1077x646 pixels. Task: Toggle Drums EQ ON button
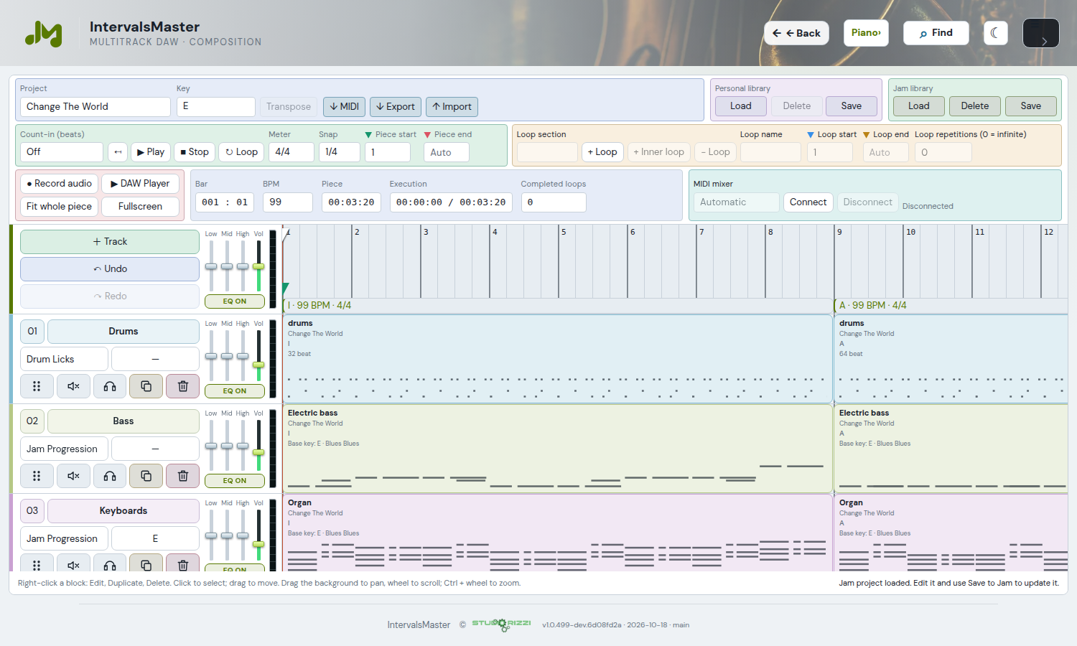point(235,391)
